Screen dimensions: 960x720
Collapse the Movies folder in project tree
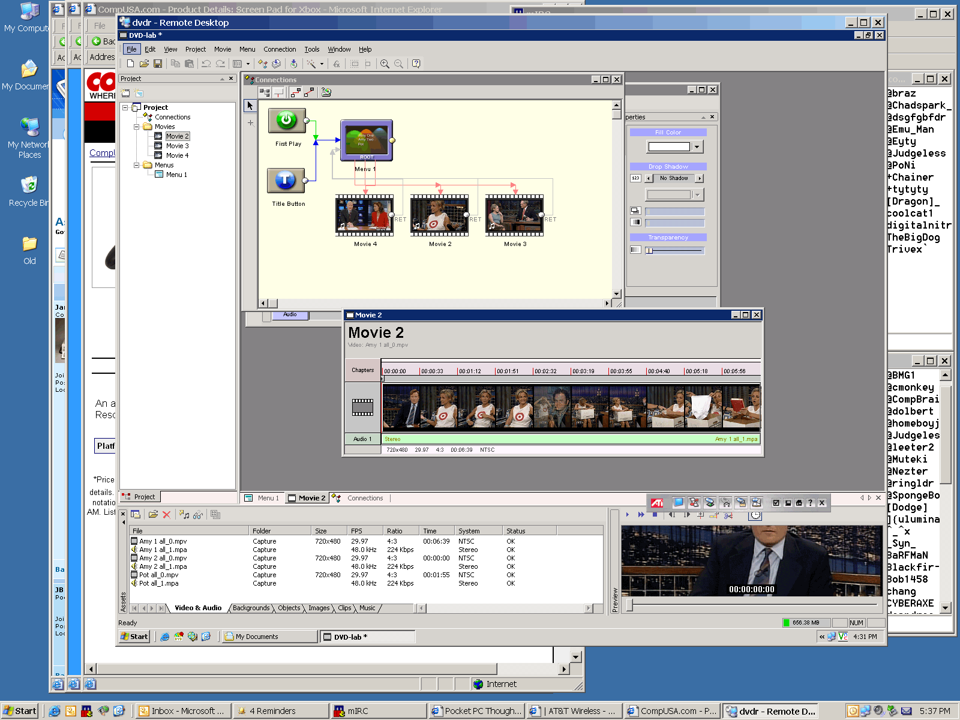pos(137,127)
